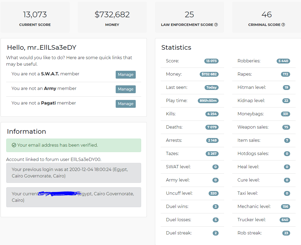Click the Trucker level badge 640
Screen dimensions: 301x245
[285, 220]
